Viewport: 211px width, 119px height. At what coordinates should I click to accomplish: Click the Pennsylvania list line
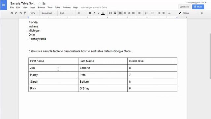pyautogui.click(x=37, y=39)
